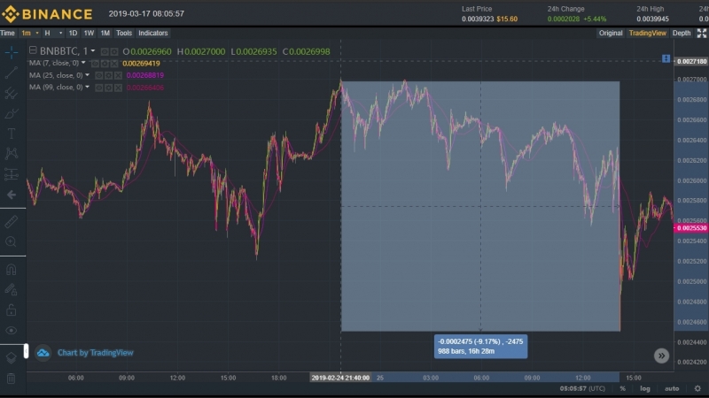Screen dimensions: 709x398
Task: Toggle lock all drawing tools
Action: point(12,310)
